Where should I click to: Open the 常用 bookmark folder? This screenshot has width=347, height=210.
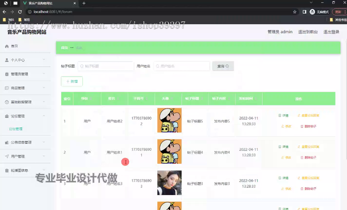pyautogui.click(x=24, y=20)
